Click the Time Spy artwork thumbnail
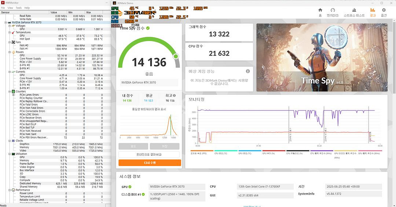Image resolution: width=396 pixels, height=207 pixels. tap(322, 57)
